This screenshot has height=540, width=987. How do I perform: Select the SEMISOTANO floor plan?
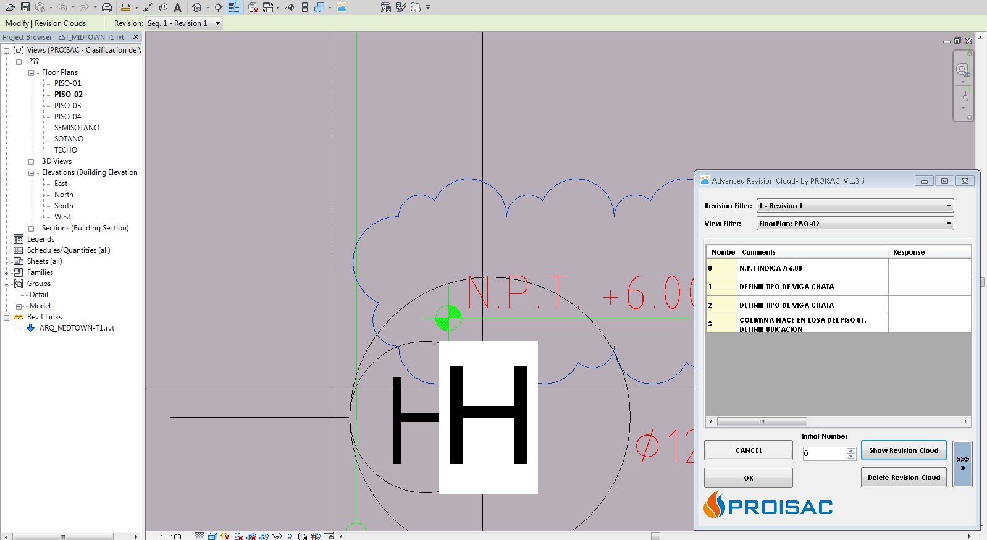77,128
